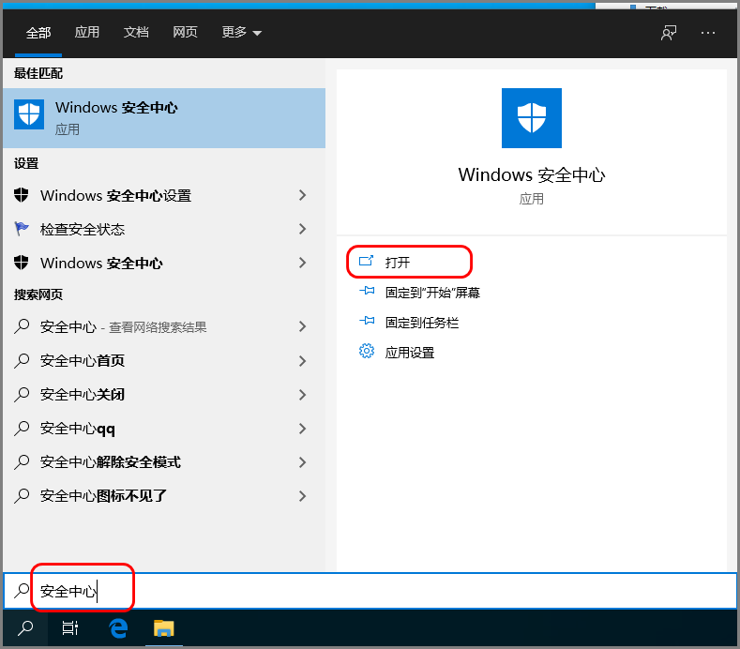The height and width of the screenshot is (649, 740).
Task: Open the three-dot options menu
Action: [707, 33]
